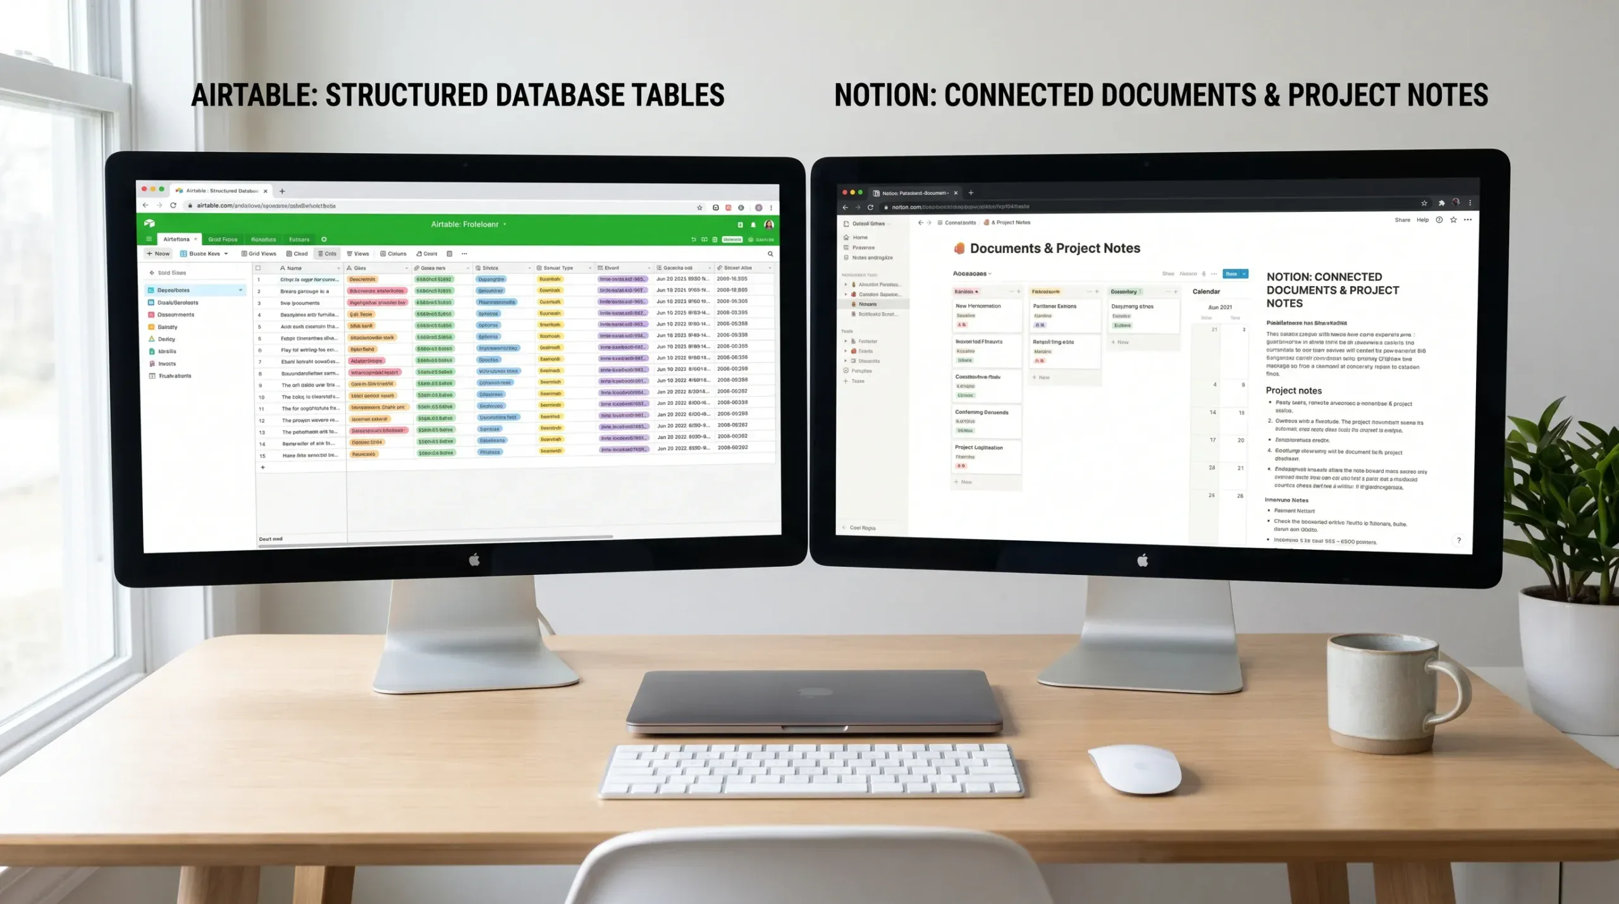Select the Invosts item in the Airtable sidebar
The width and height of the screenshot is (1619, 904).
coord(163,364)
